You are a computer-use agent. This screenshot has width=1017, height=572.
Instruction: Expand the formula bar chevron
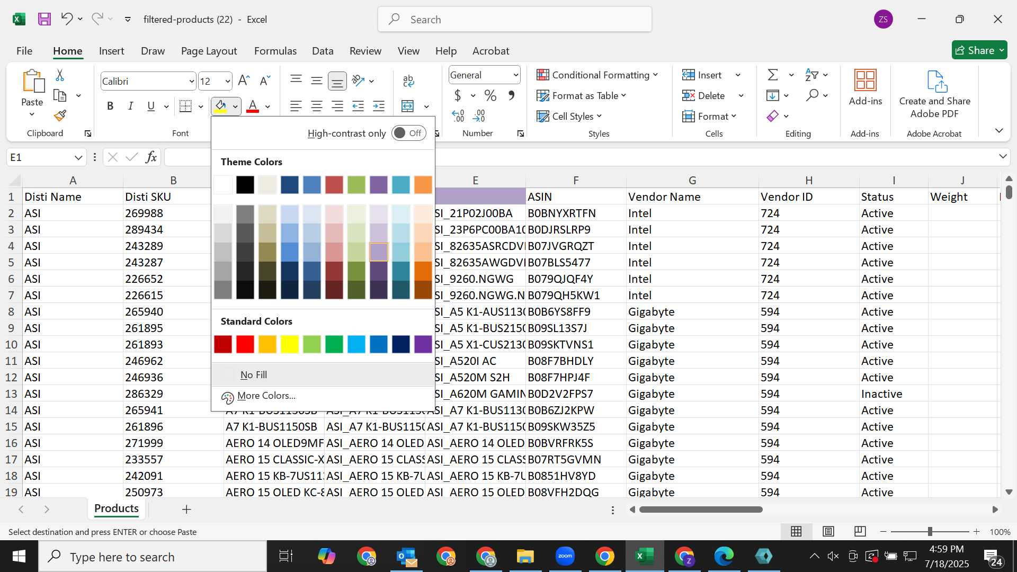pyautogui.click(x=1003, y=156)
